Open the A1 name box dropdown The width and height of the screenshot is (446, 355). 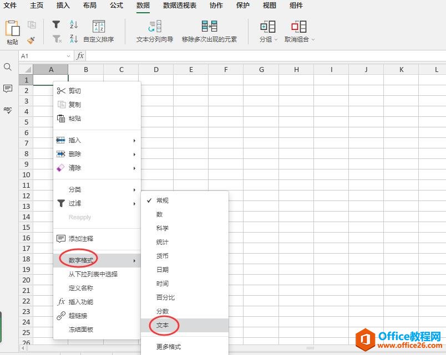(68, 56)
